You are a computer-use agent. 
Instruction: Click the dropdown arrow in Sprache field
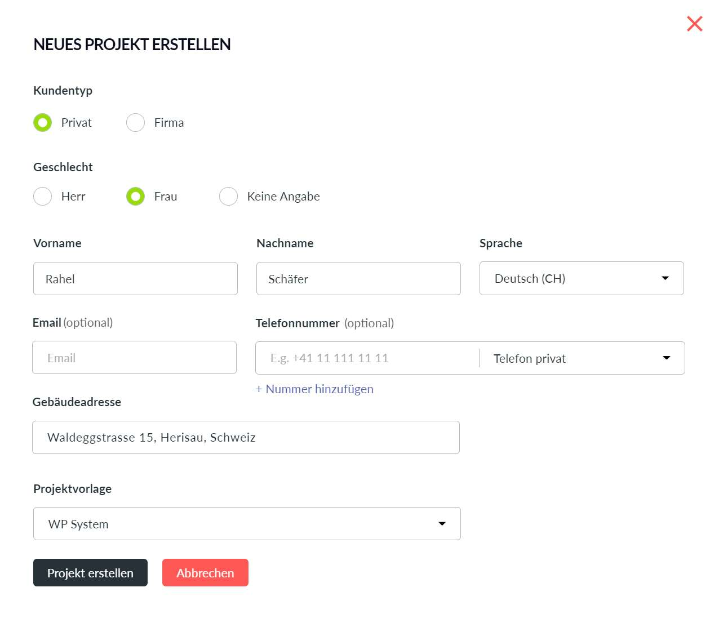[x=665, y=278]
